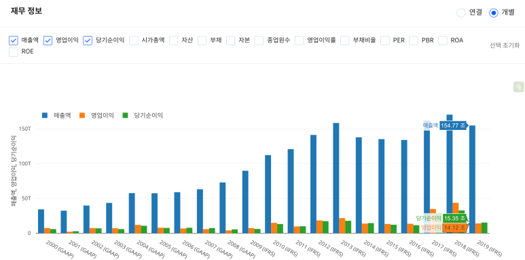Screen dimensions: 525x260
Task: Click the 2012 (IFRS) green net income bar
Action: pos(325,227)
